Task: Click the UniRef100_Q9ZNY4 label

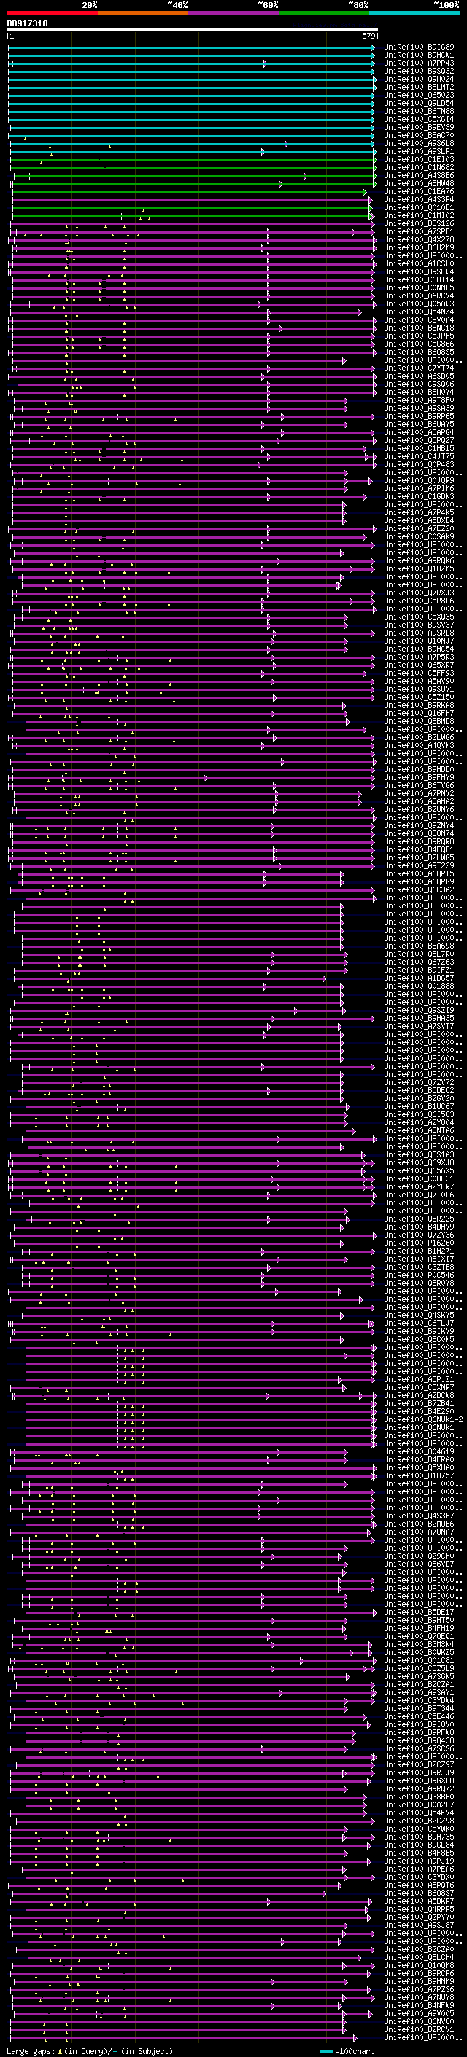Action: pyautogui.click(x=419, y=826)
